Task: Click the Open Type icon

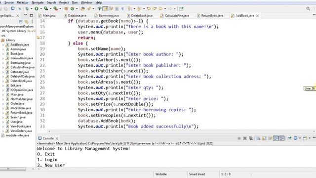Action: [82, 8]
